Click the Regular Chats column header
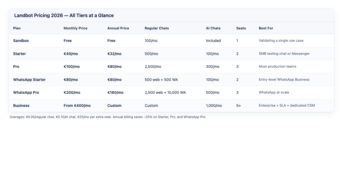343x171 pixels. click(157, 28)
